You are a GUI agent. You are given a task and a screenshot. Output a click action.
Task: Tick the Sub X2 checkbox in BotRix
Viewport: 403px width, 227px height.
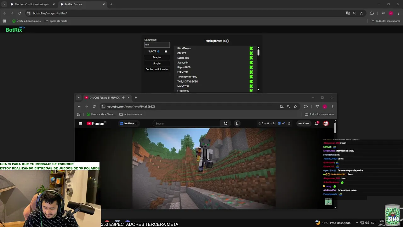coord(166,51)
